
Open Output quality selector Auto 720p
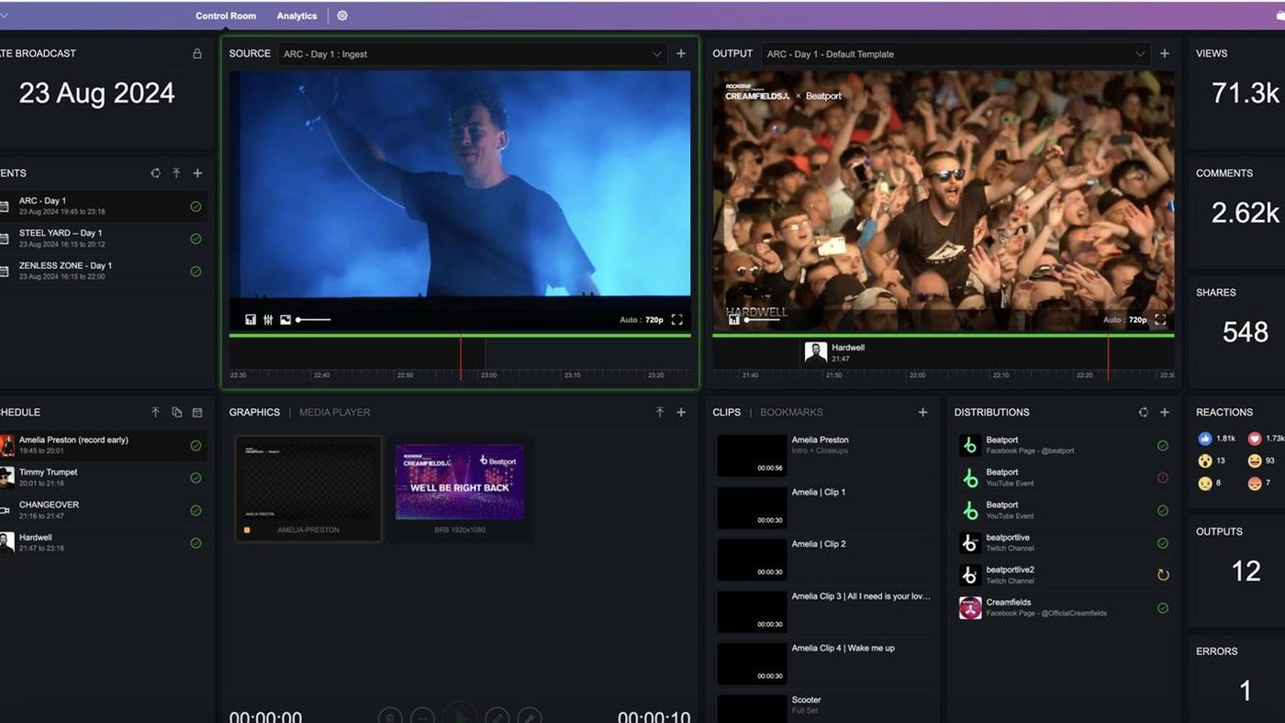(x=1125, y=320)
